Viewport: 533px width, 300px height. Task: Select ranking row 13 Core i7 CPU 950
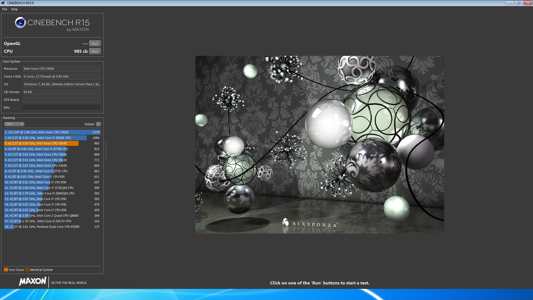coord(52,199)
